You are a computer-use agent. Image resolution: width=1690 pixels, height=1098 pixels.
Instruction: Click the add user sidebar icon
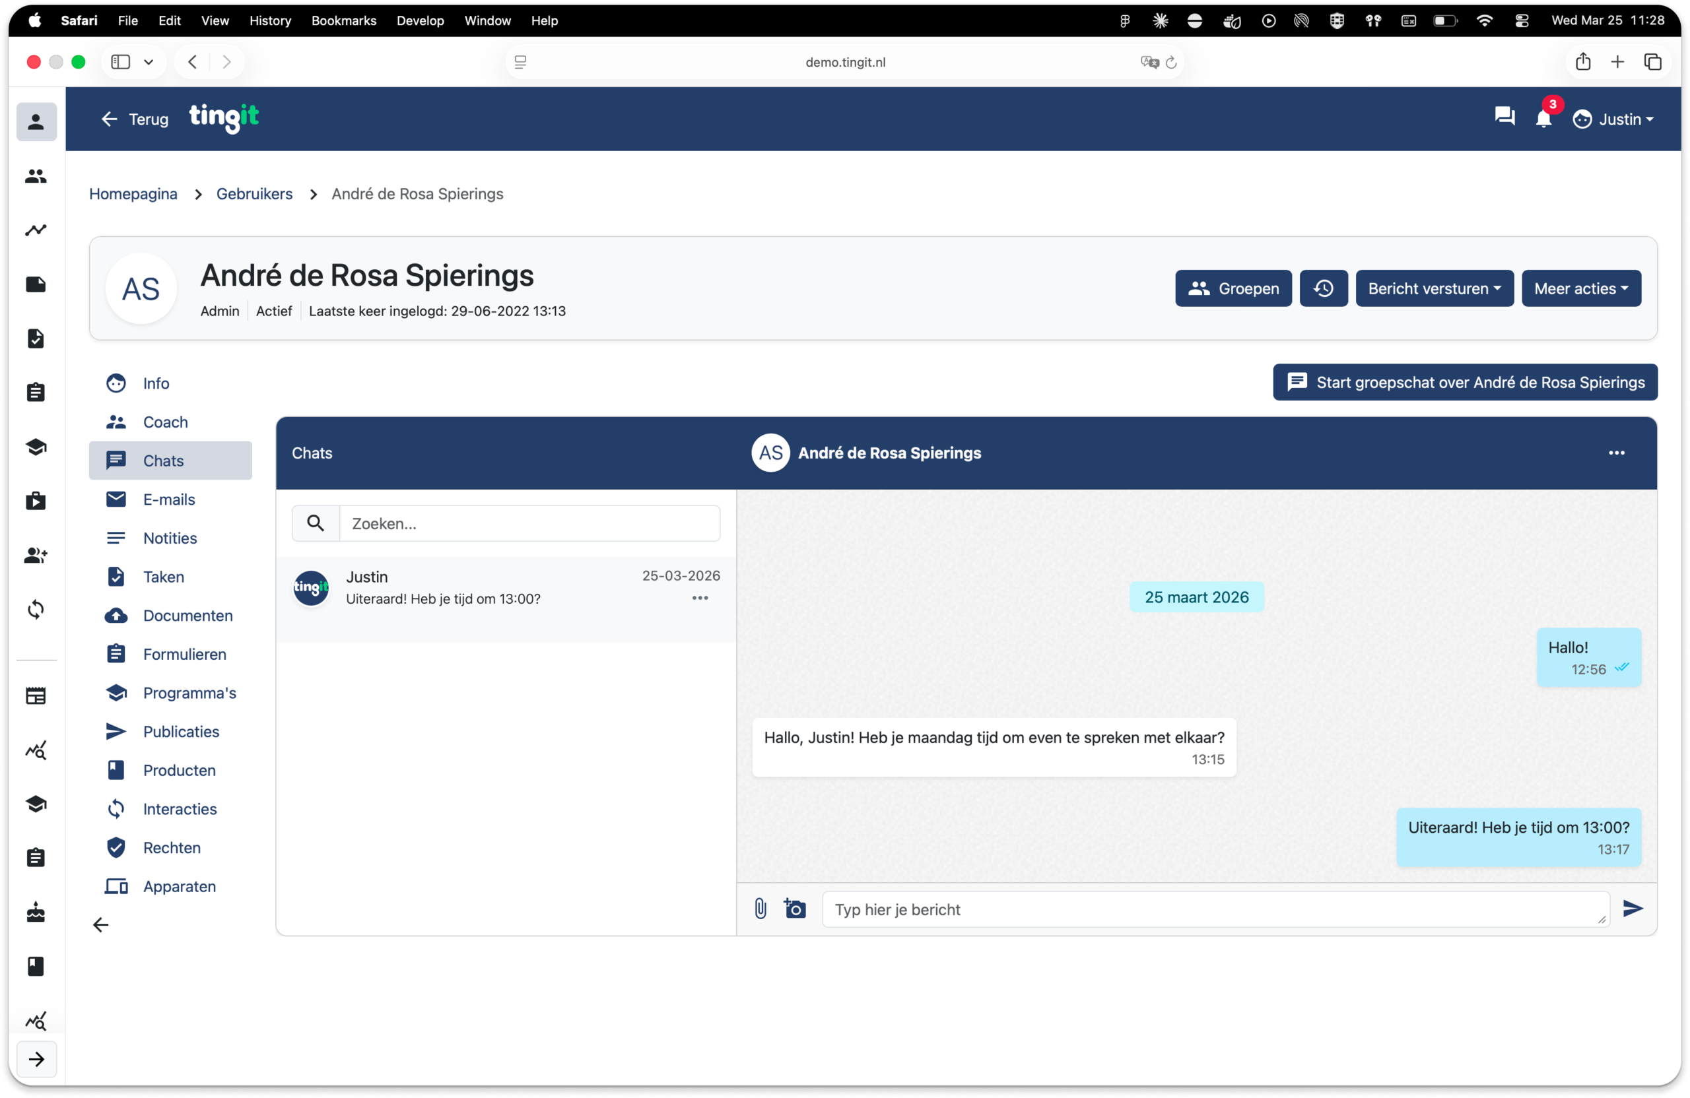tap(36, 555)
